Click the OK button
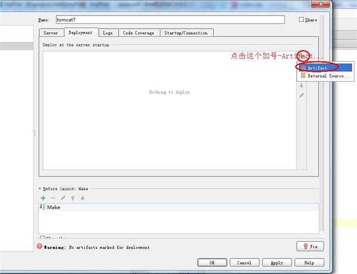Screen dimensions: 357x274 point(212,263)
